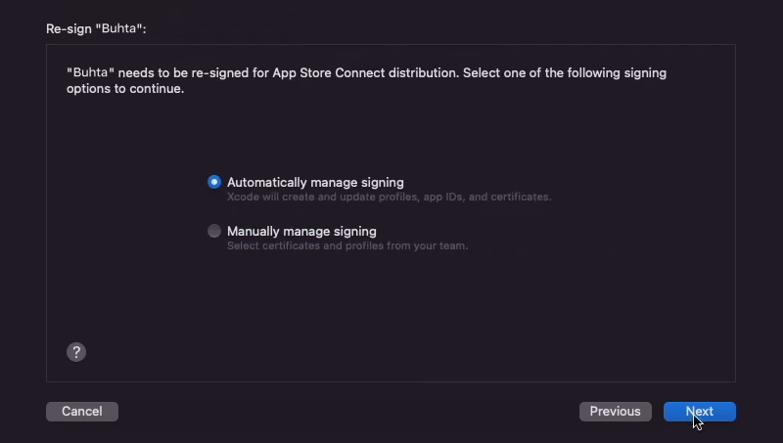
Task: Click the word "Buhta" in the dialog title
Action: 119,28
